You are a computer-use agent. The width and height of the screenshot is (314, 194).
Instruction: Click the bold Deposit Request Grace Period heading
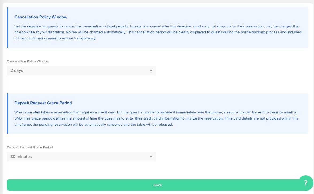(43, 103)
